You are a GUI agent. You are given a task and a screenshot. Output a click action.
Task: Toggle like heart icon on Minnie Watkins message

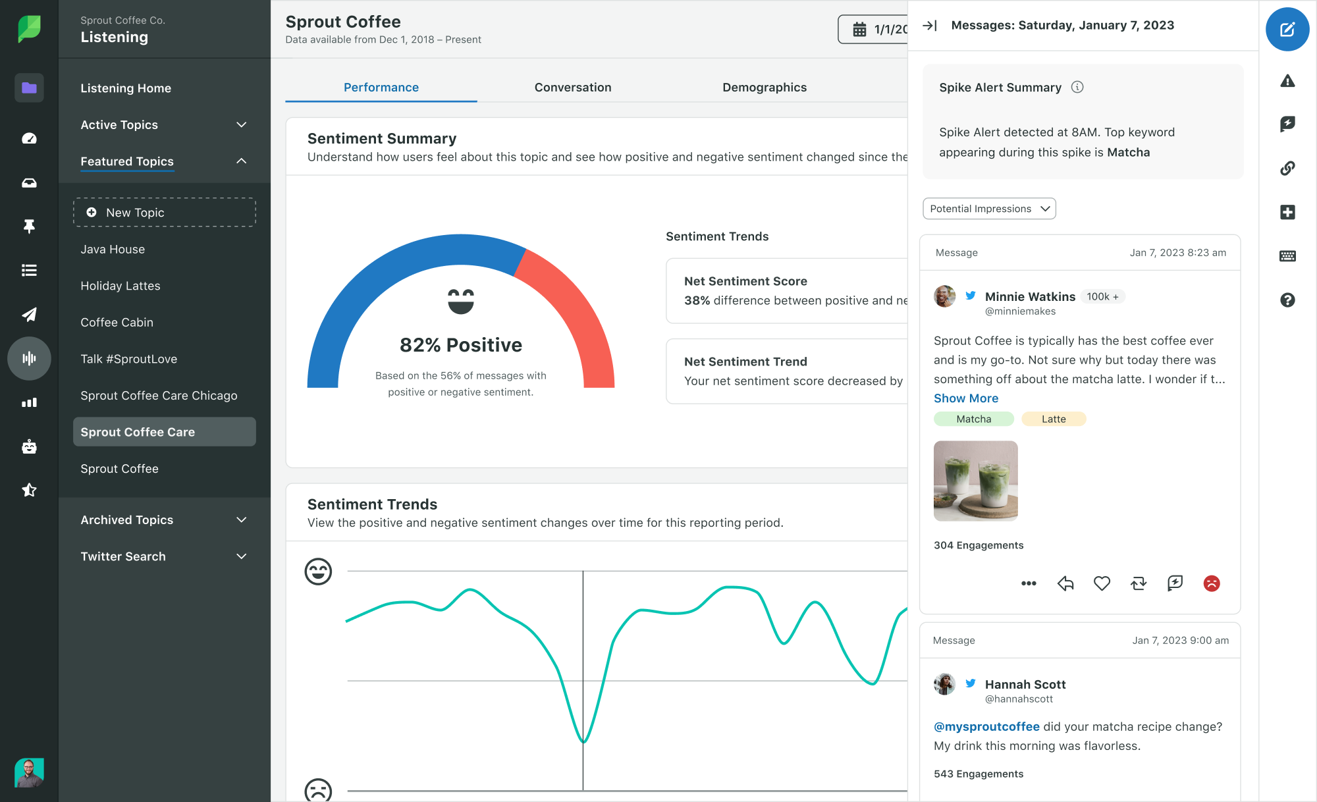coord(1102,583)
